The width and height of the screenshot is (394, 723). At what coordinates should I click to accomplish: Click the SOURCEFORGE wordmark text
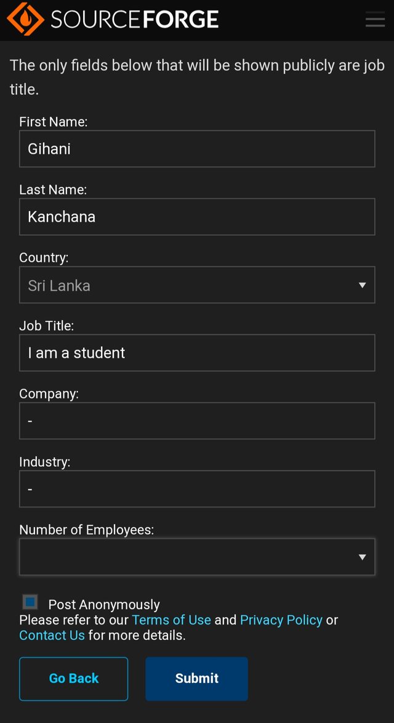click(x=135, y=20)
